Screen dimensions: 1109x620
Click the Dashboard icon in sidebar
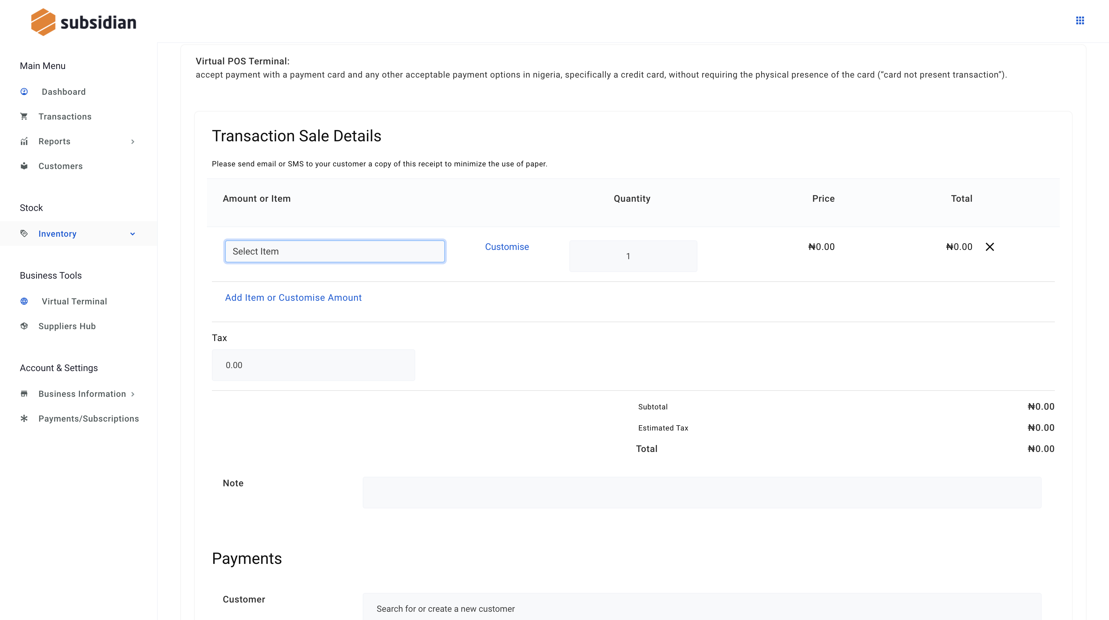[24, 91]
